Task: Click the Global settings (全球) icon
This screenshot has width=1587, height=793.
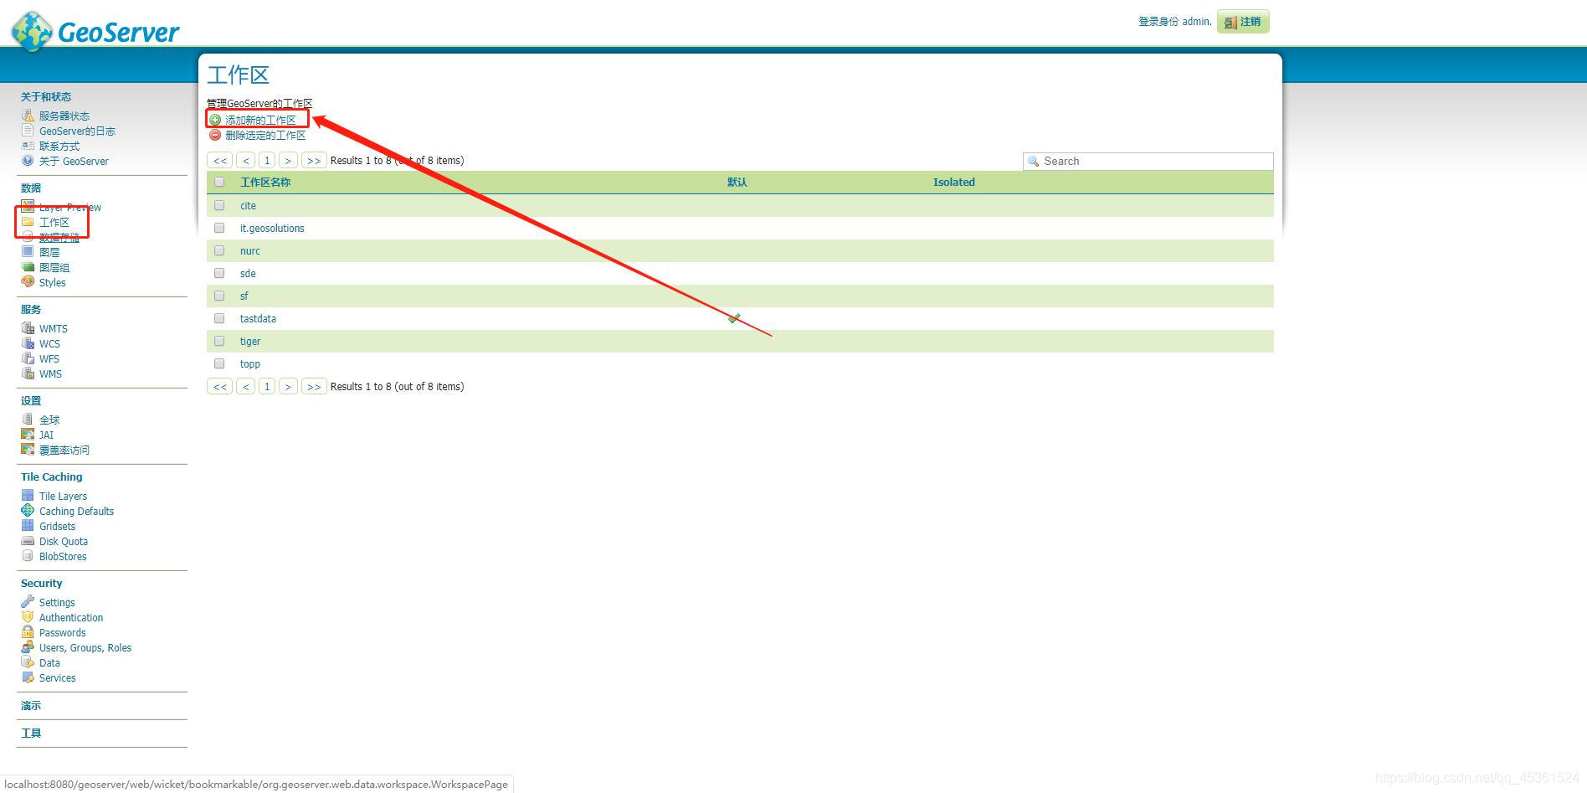Action: click(x=28, y=420)
